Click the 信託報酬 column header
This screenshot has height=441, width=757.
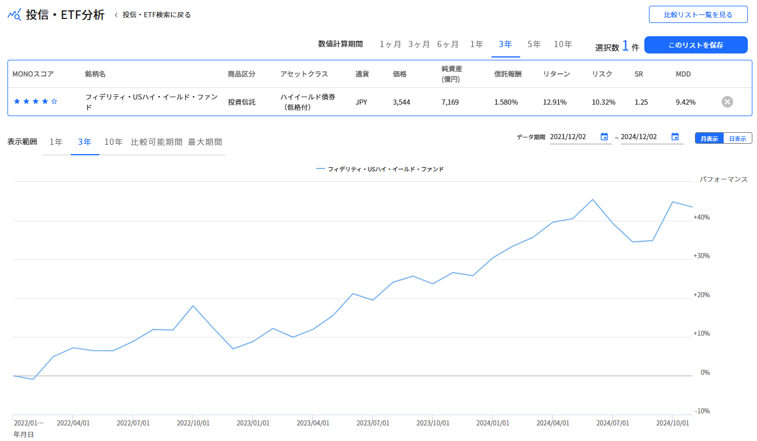tap(508, 74)
